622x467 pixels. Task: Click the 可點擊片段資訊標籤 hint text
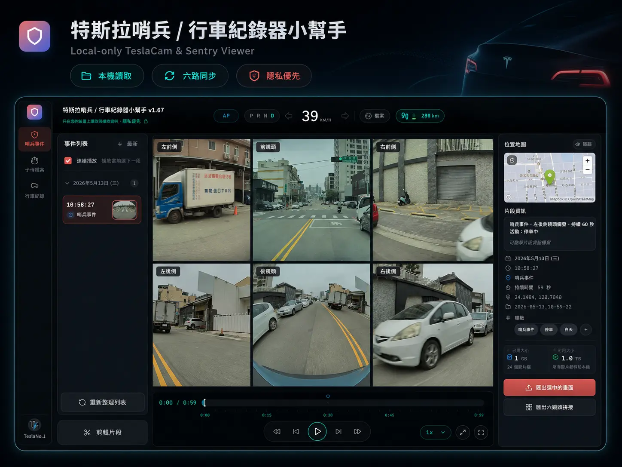(530, 243)
